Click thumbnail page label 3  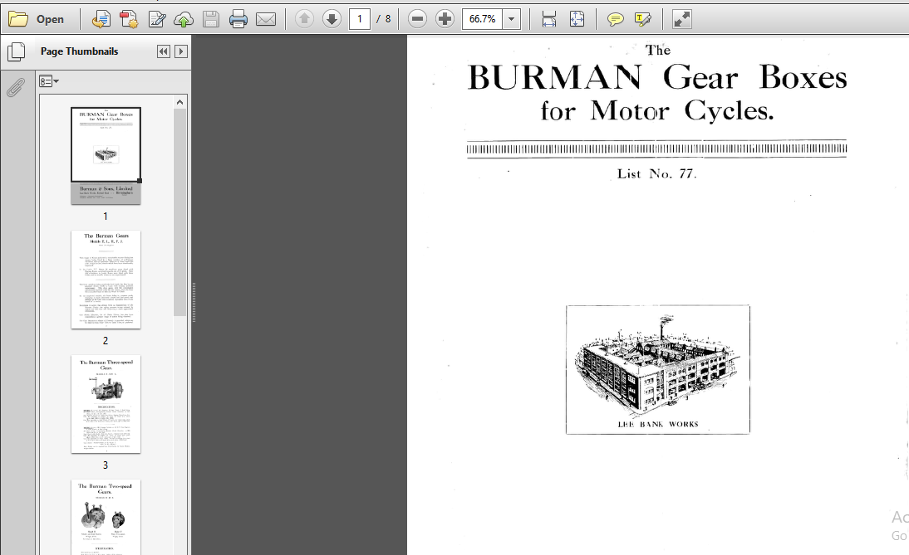point(106,465)
